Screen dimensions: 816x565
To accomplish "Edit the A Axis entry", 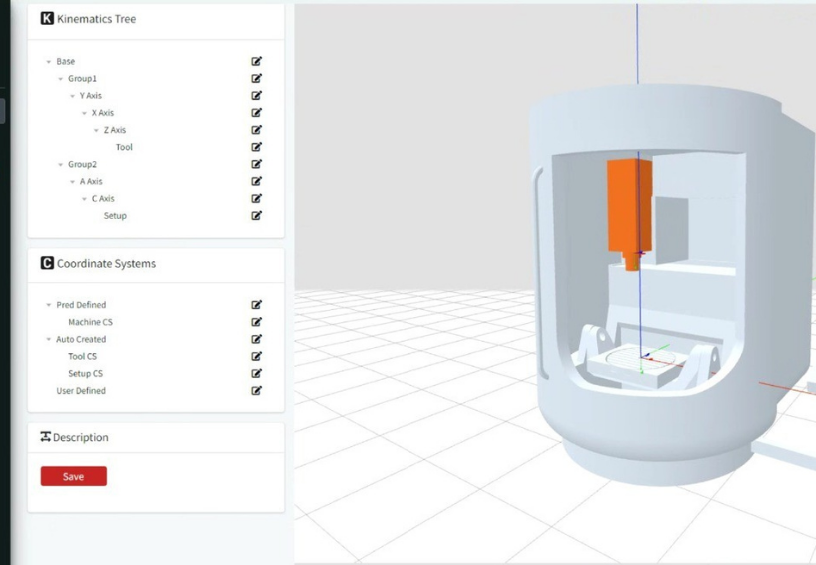I will 257,182.
